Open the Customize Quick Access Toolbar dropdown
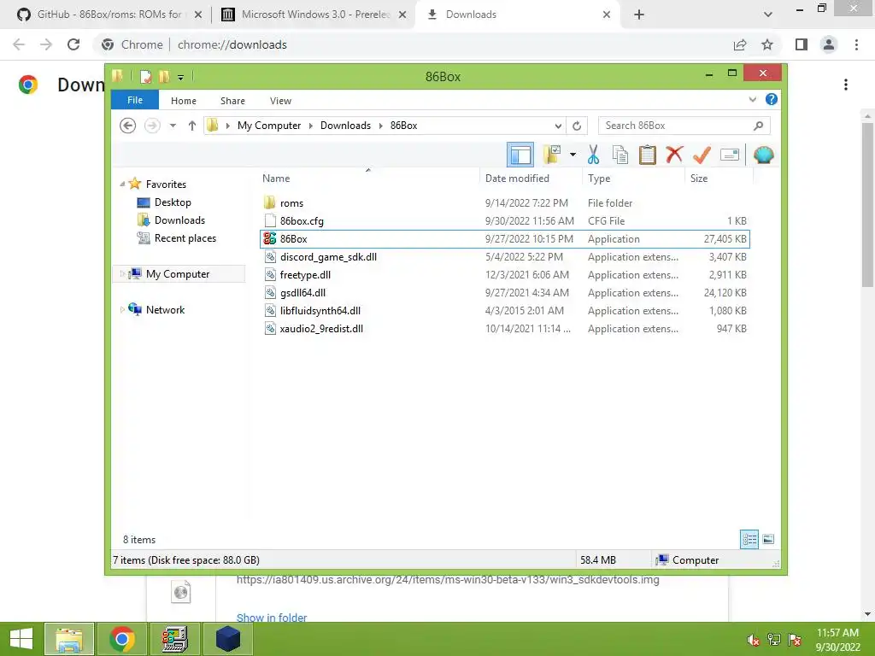Image resolution: width=875 pixels, height=656 pixels. pyautogui.click(x=181, y=77)
